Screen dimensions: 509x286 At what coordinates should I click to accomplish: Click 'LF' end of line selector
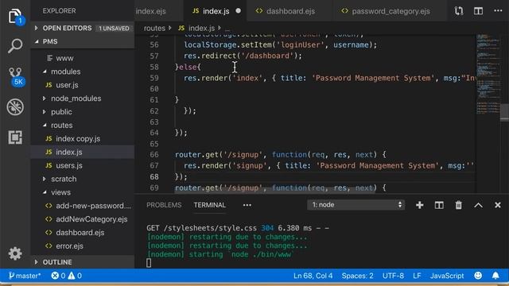417,276
